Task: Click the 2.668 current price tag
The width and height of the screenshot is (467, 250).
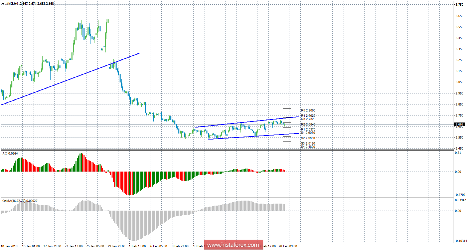Action: [x=459, y=124]
